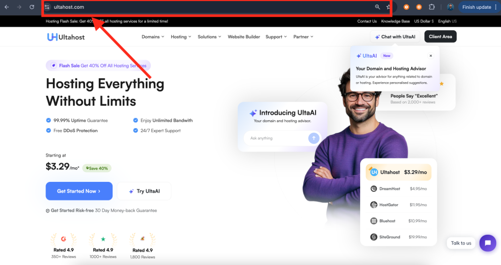Bookmark this page with the star icon

click(388, 7)
